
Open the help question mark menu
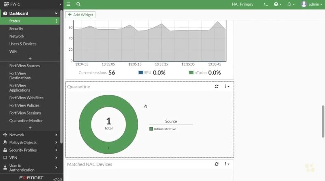click(277, 4)
